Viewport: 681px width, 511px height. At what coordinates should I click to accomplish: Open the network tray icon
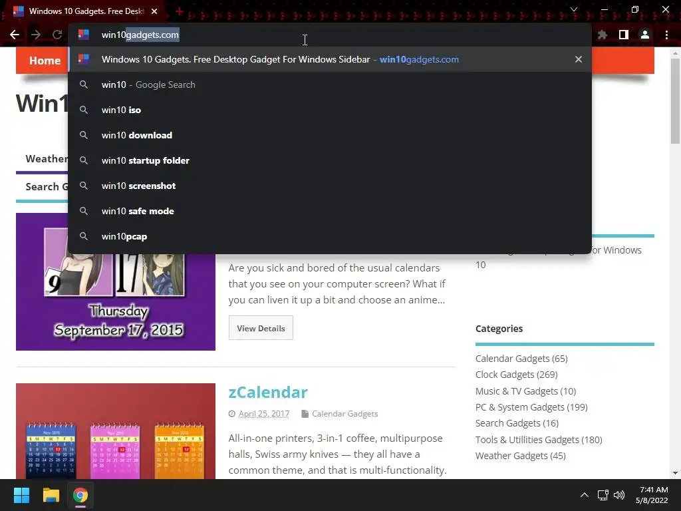(x=603, y=495)
